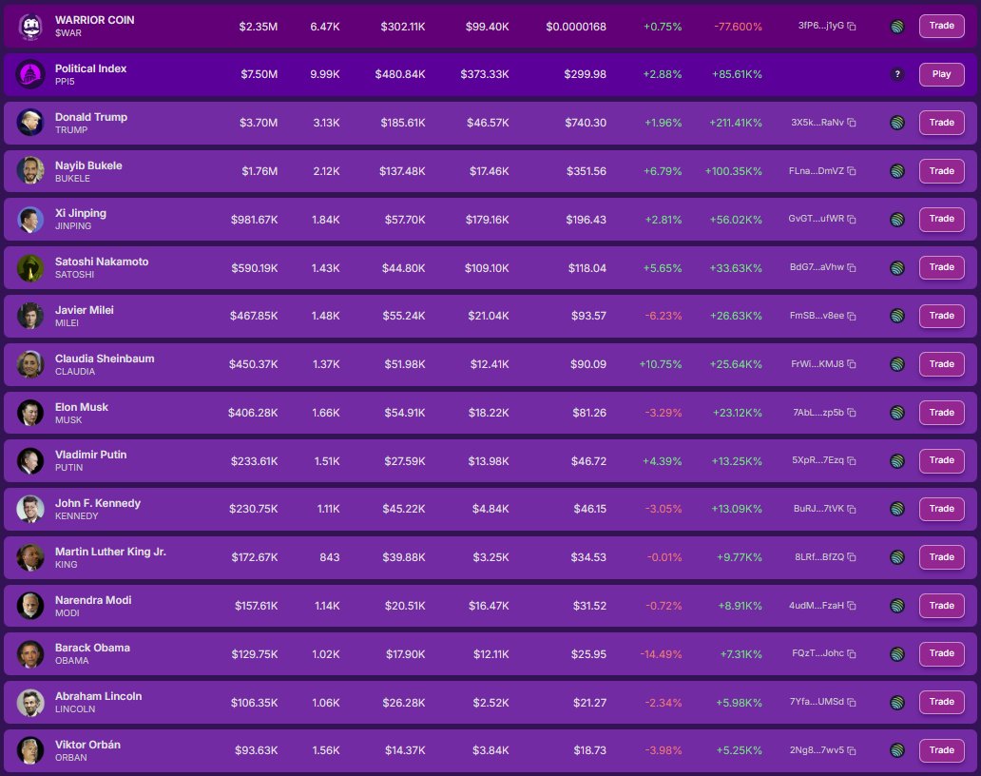
Task: Click the round chart icon in Satoshi Nakamoto row
Action: pyautogui.click(x=897, y=268)
